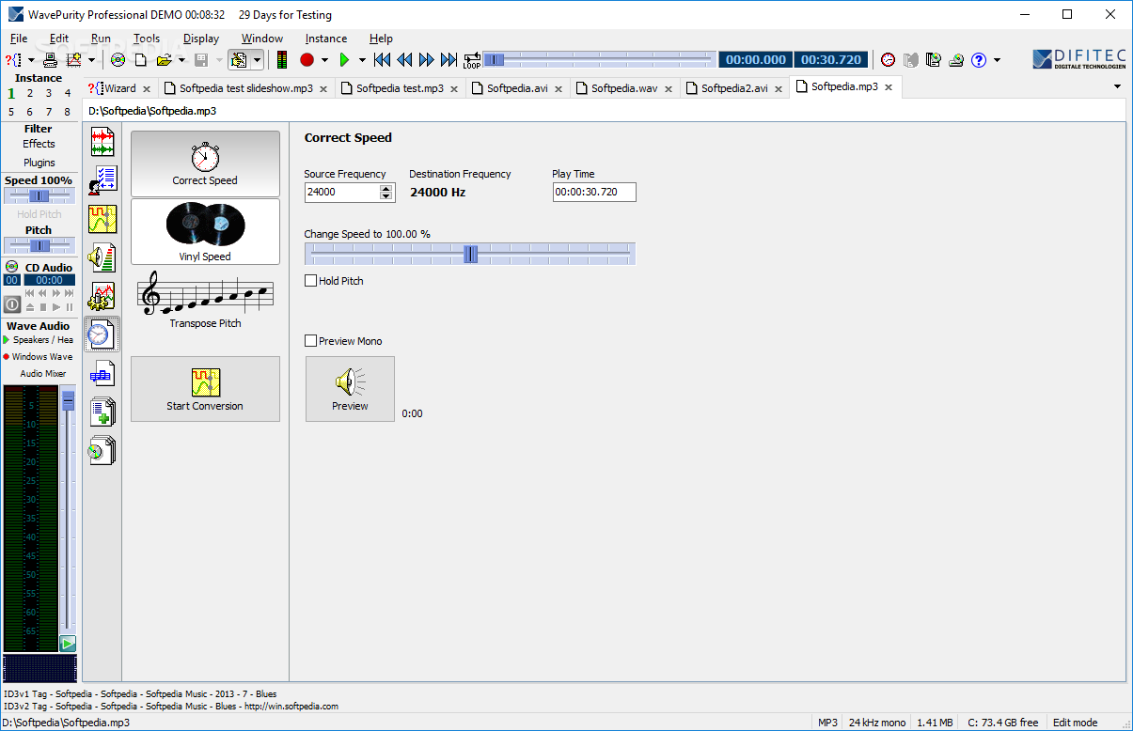Click the level meter toolbar icon
Viewport: 1133px width, 731px height.
pyautogui.click(x=282, y=60)
